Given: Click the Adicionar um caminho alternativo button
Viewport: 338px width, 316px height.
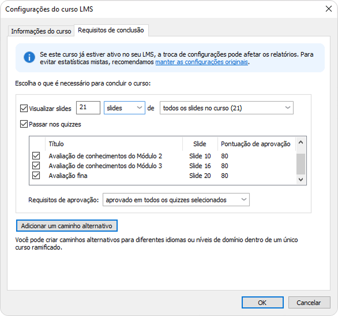Looking at the screenshot, I should coord(67,226).
